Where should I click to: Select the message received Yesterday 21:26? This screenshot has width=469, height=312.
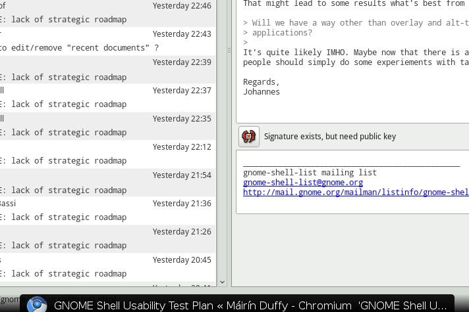coord(105,239)
